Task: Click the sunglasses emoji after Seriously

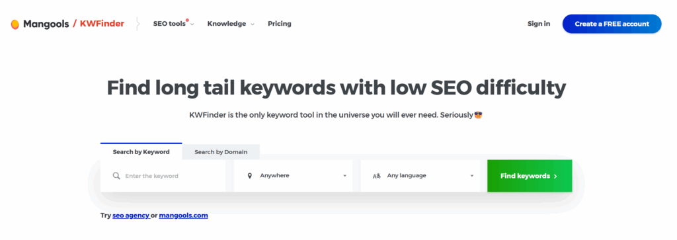Action: click(x=478, y=115)
